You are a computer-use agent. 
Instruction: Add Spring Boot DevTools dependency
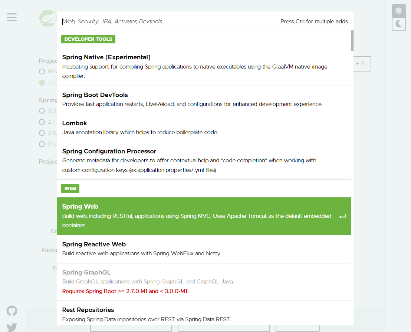point(204,100)
